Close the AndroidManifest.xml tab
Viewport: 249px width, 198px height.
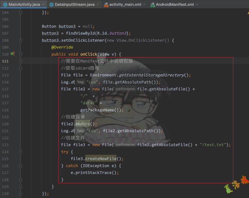(x=197, y=5)
